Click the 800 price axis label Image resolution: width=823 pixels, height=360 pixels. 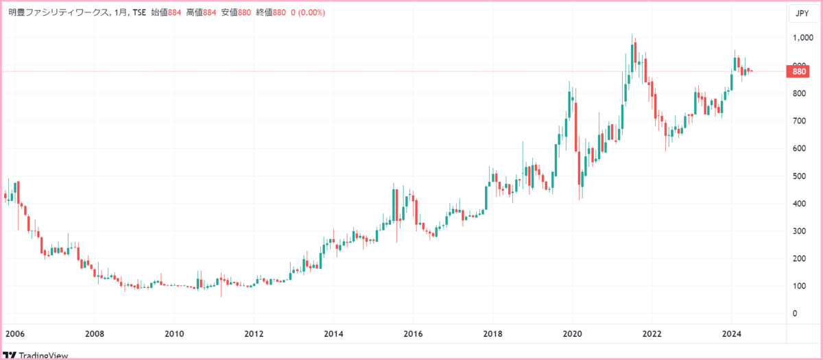pos(799,93)
